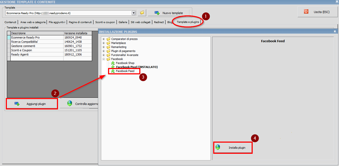This screenshot has width=339, height=166.
Task: Click the globe icon on Controlla aggiornamenti
Action: [70, 104]
